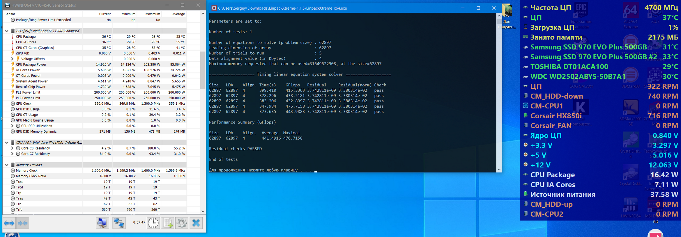Click the Current column header
The height and width of the screenshot is (237, 681).
point(98,14)
